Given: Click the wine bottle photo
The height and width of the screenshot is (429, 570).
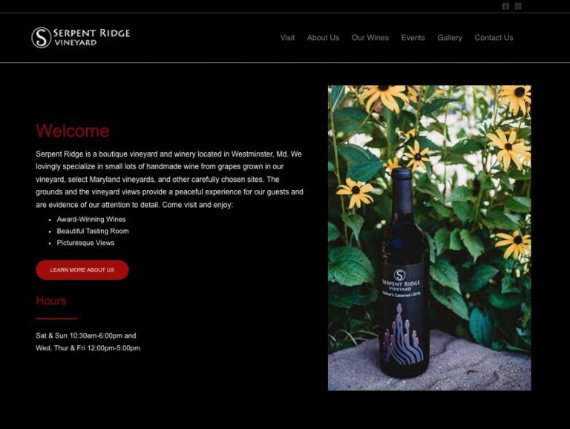Looking at the screenshot, I should click(x=429, y=238).
